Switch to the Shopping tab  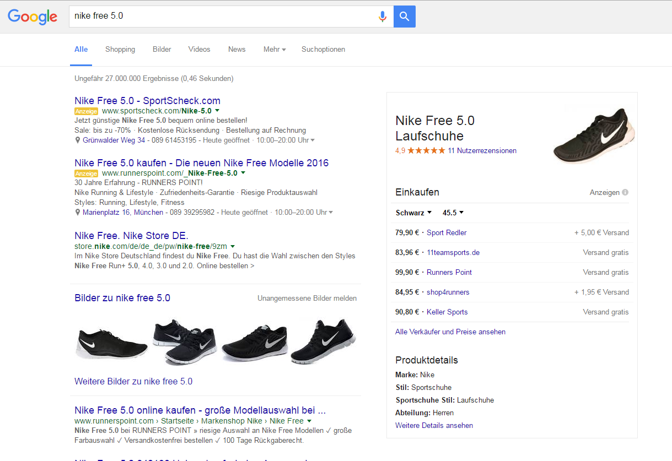tap(120, 50)
